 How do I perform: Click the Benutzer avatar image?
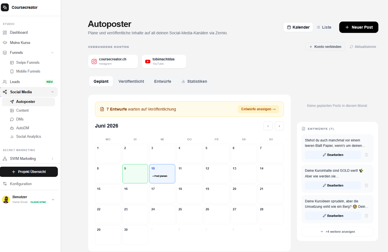click(6, 200)
